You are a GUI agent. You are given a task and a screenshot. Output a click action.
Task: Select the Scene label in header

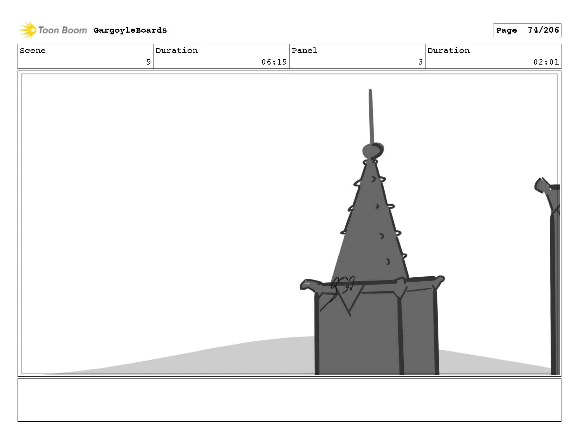tap(33, 51)
